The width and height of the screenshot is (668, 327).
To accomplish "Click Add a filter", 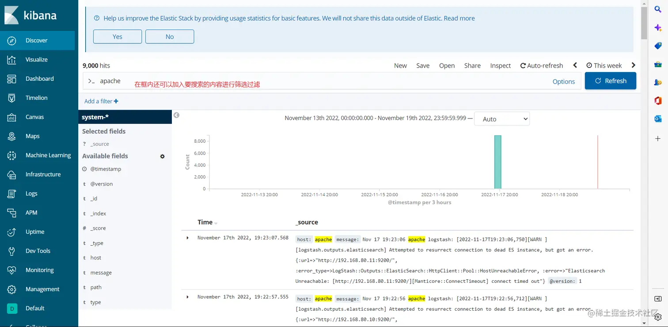I will 101,101.
